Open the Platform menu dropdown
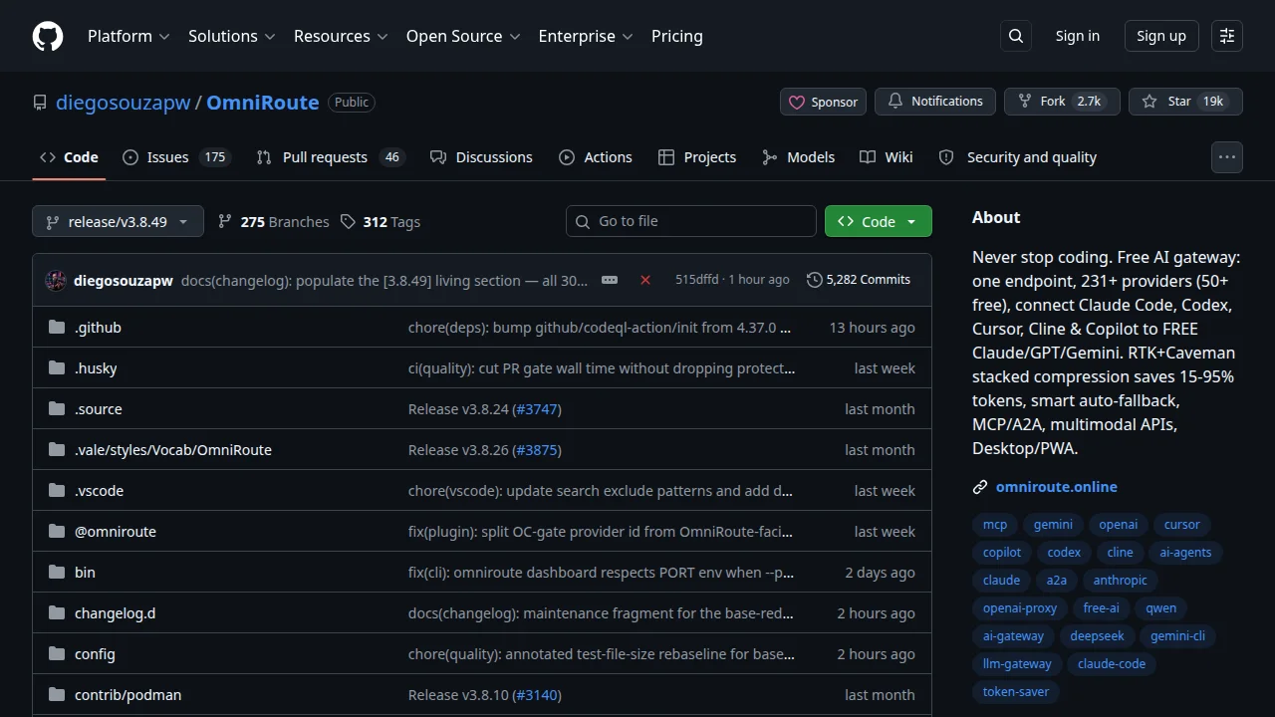The width and height of the screenshot is (1275, 717). [x=128, y=36]
